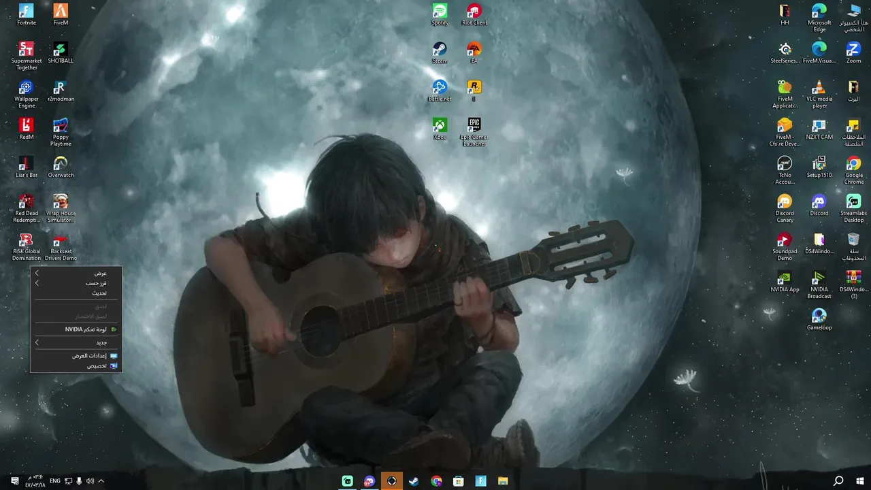Screen dimensions: 871x490
Task: Open the taskbar clock and date
Action: (35, 481)
